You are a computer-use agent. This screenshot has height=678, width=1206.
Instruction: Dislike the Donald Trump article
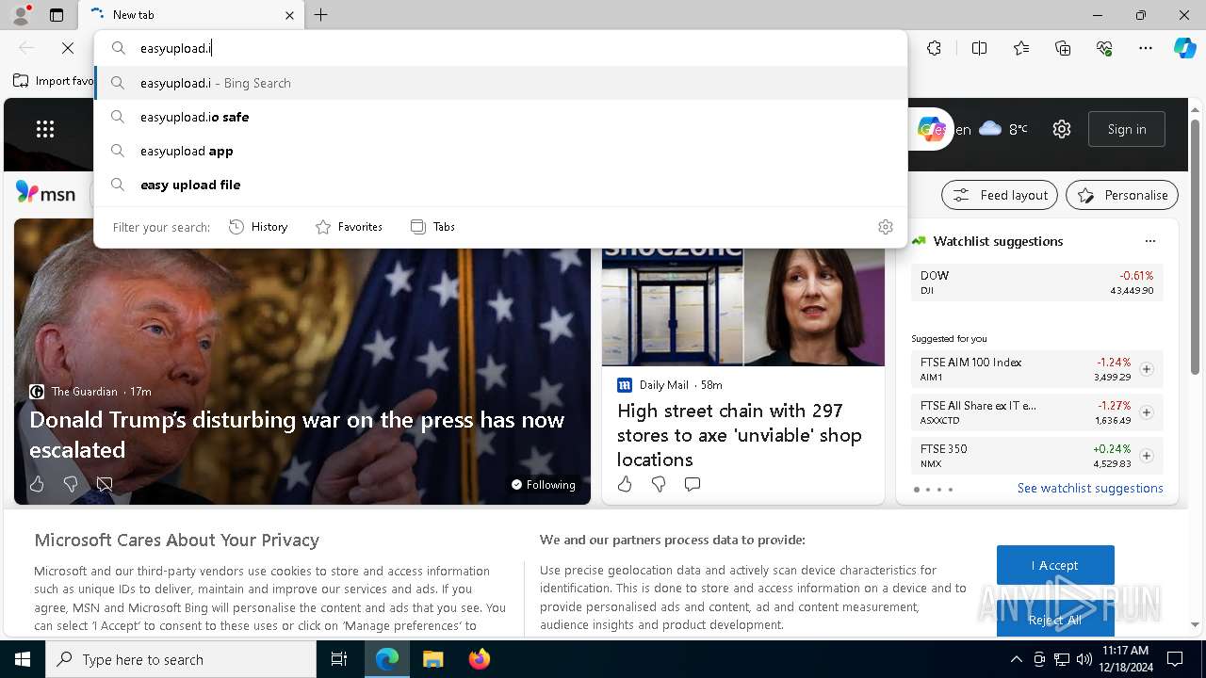[x=71, y=484]
